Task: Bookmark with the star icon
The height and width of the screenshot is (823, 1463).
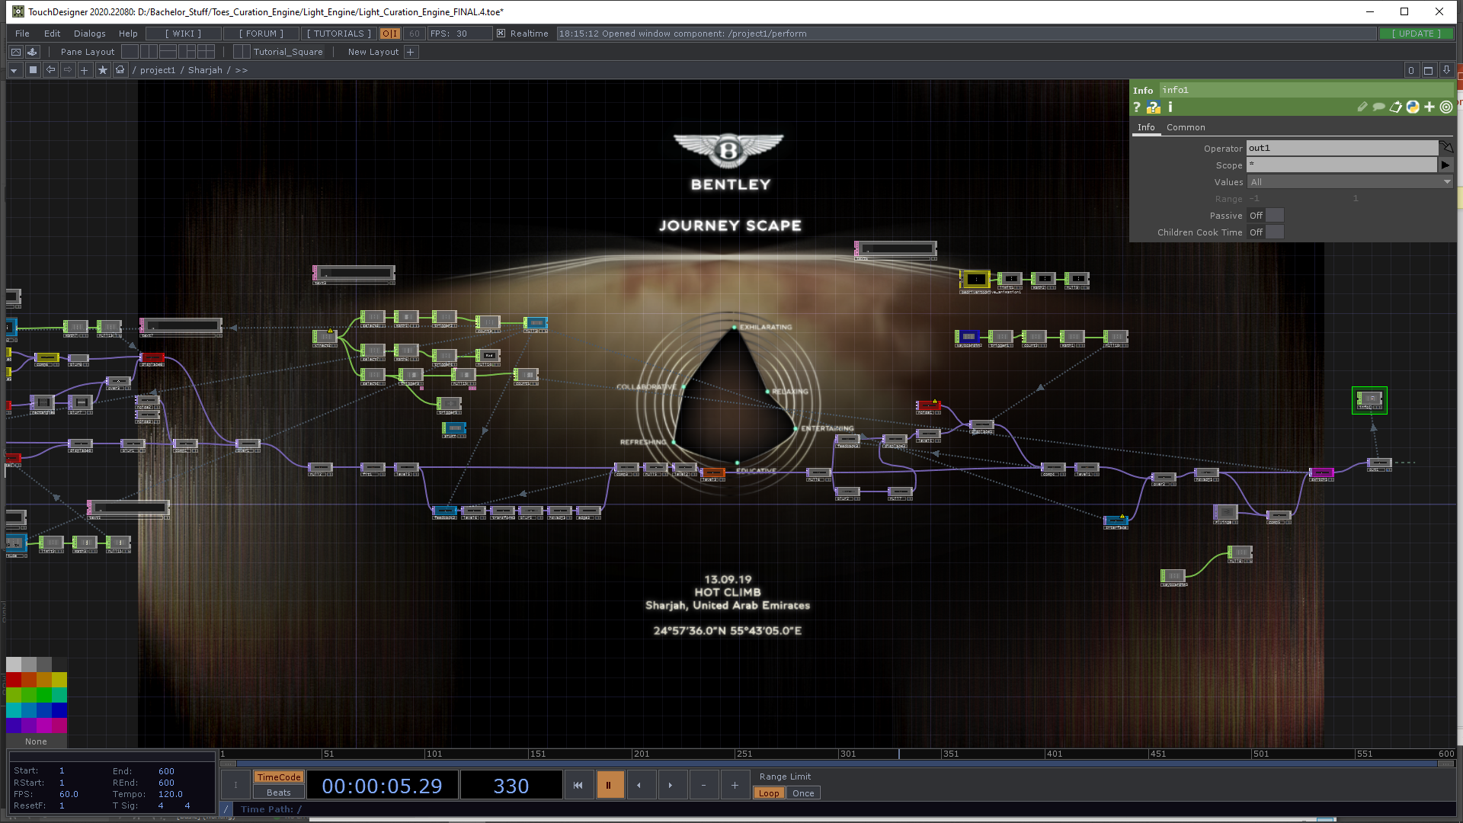Action: (103, 70)
